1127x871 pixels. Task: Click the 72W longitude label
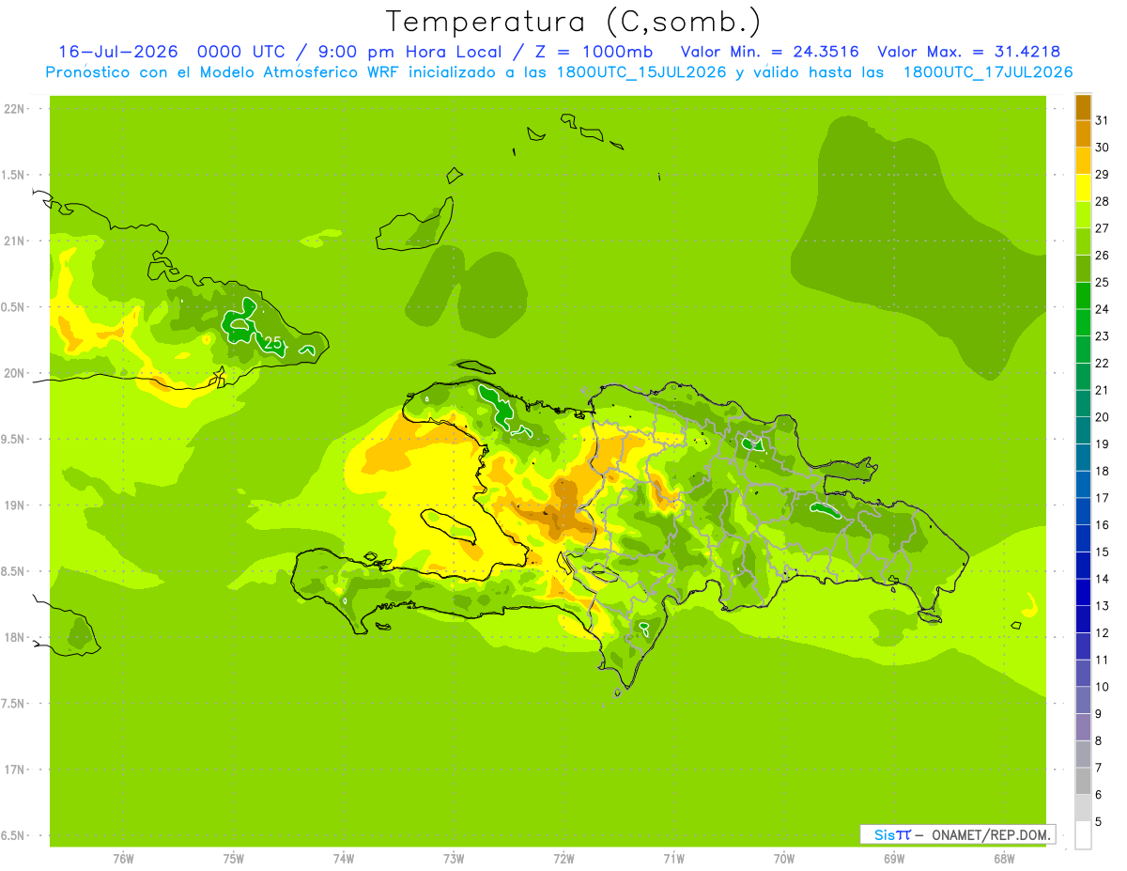click(563, 859)
